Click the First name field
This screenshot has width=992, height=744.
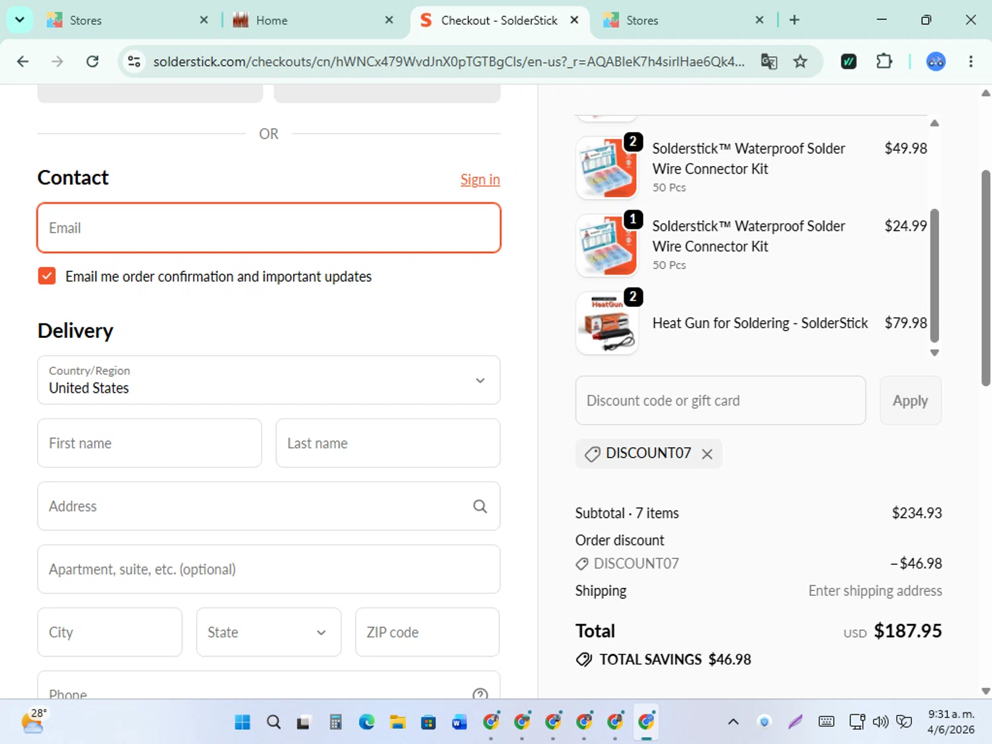tap(149, 443)
